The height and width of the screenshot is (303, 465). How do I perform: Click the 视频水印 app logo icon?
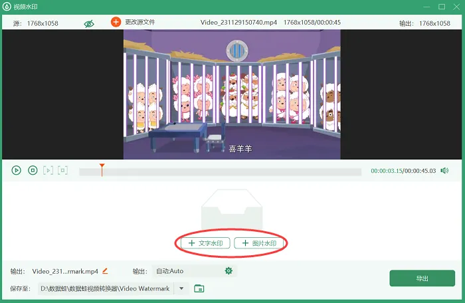click(7, 7)
